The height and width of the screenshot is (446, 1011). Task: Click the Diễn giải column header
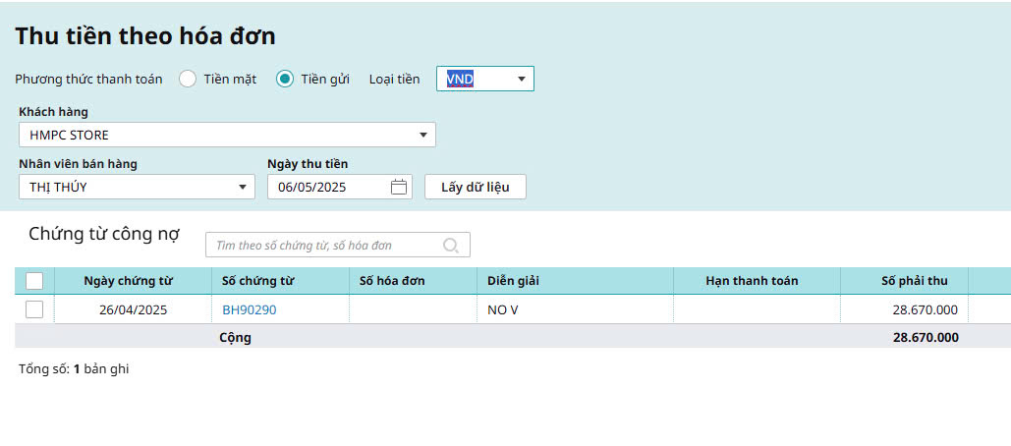514,281
